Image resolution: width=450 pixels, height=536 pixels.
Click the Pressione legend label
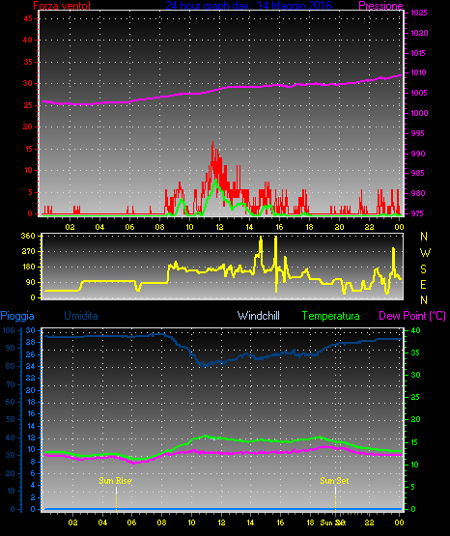click(380, 6)
